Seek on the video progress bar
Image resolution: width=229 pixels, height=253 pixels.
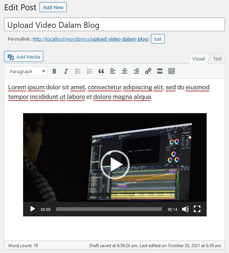tap(109, 209)
